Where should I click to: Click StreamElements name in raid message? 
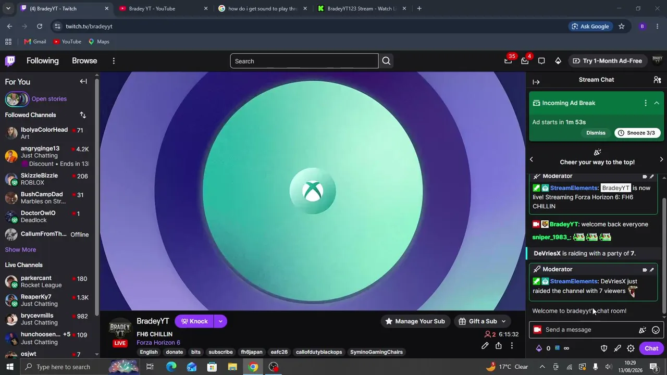[574, 281]
